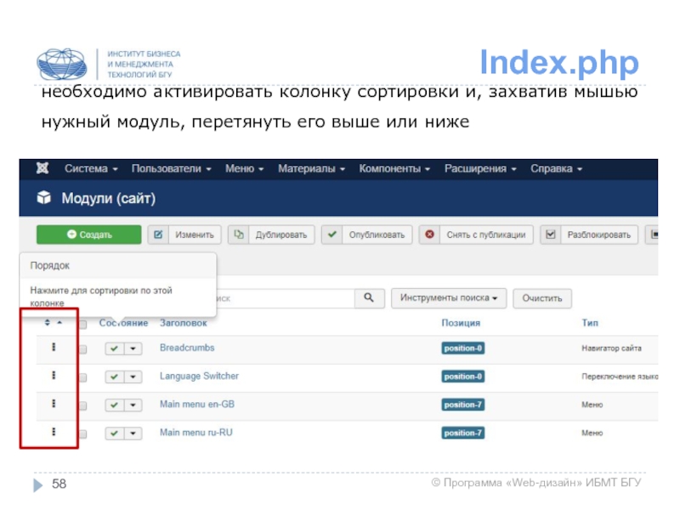Click the ordering sort arrows column header

[53, 323]
